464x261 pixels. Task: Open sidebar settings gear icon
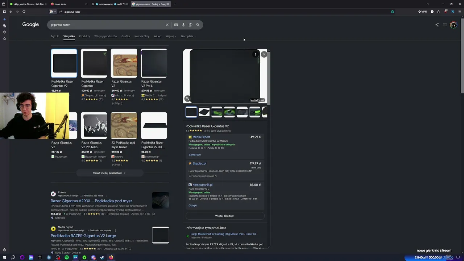(x=4, y=250)
